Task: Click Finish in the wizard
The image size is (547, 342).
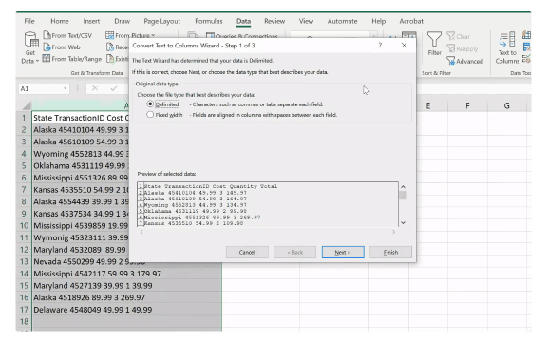Action: pos(390,252)
